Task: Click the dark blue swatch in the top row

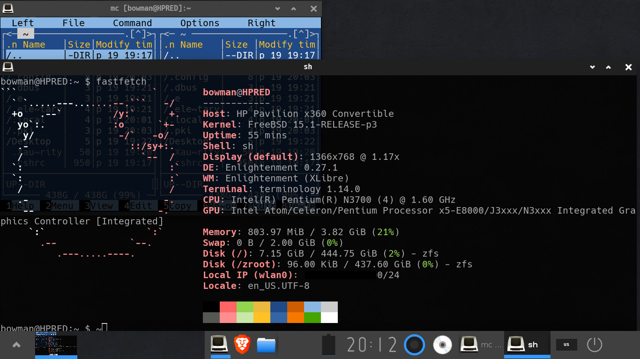Action: pyautogui.click(x=279, y=307)
